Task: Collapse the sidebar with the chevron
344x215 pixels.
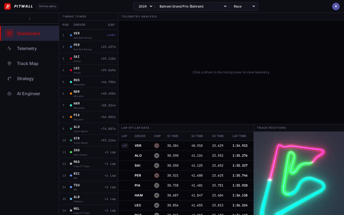Action: (x=30, y=19)
